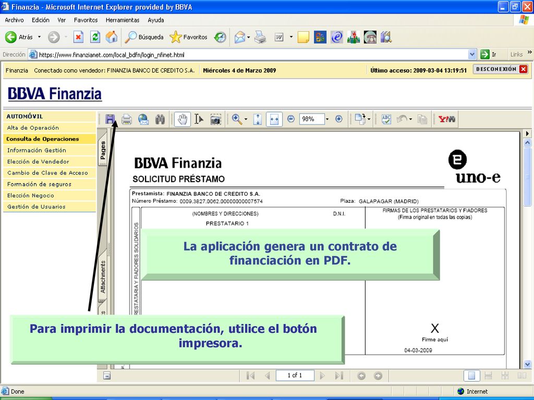
Task: Click the 98% zoom percentage field
Action: click(312, 119)
